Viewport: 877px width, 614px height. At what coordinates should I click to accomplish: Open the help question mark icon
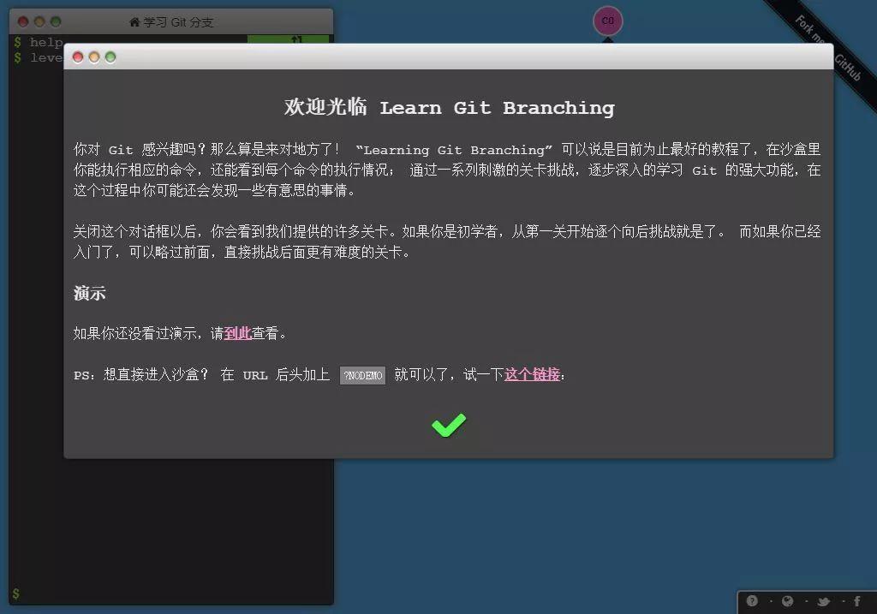752,600
